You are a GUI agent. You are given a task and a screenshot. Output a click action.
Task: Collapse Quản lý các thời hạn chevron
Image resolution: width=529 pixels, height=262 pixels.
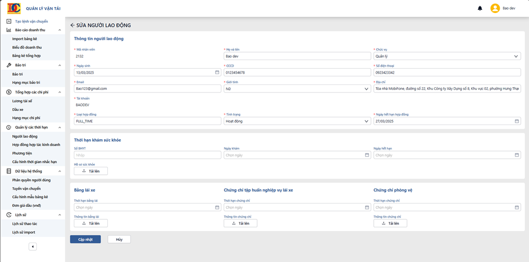[x=60, y=127]
